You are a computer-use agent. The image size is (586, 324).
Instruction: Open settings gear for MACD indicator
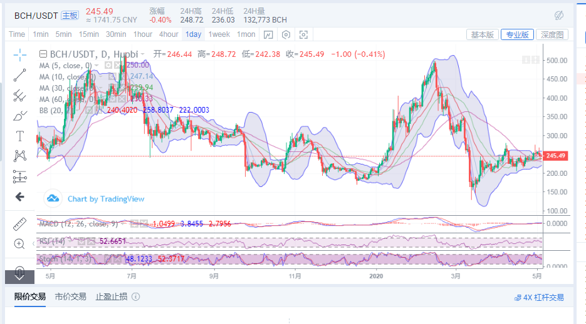point(133,224)
